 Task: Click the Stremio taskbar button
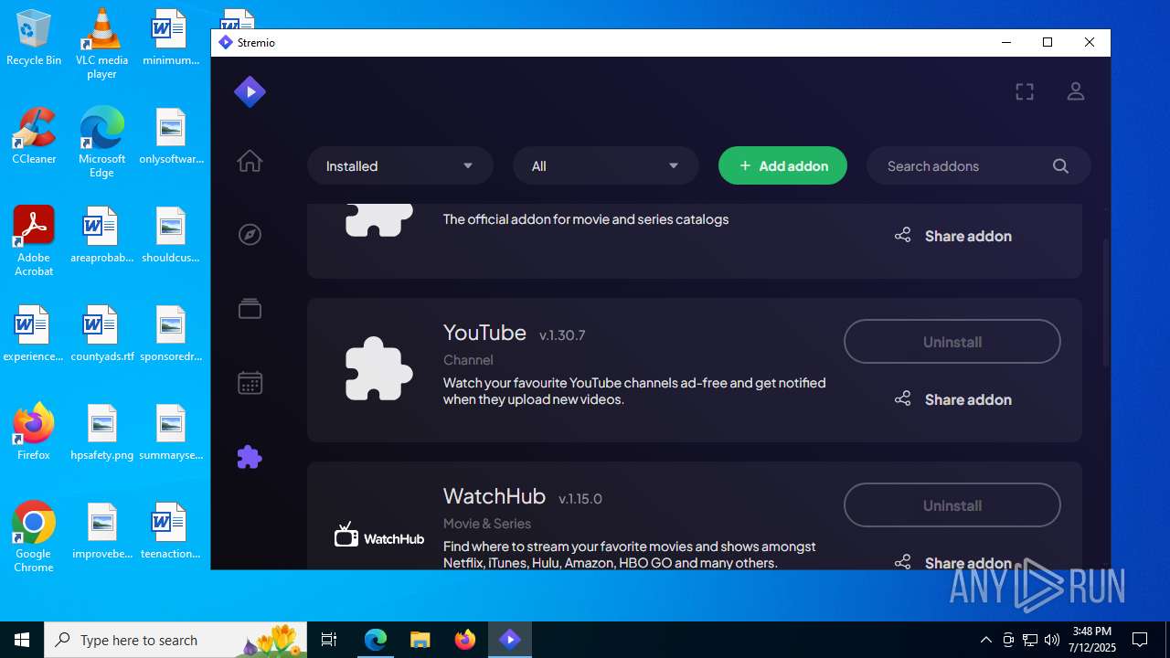coord(510,640)
